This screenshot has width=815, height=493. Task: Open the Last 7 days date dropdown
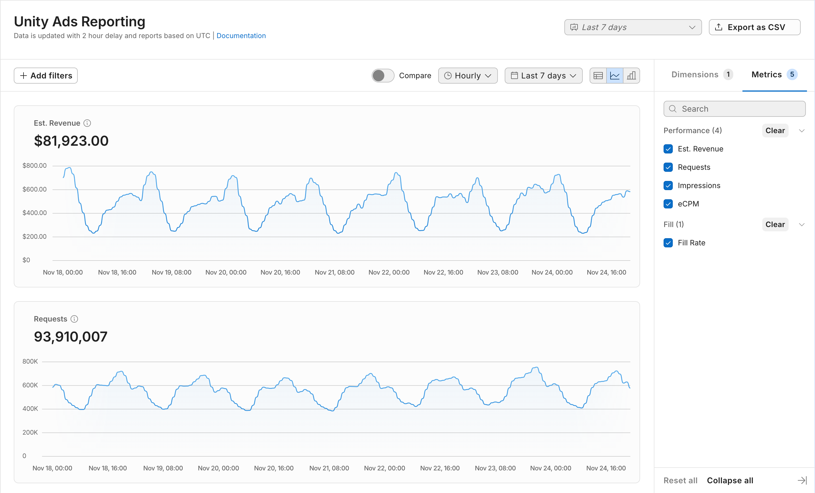543,76
